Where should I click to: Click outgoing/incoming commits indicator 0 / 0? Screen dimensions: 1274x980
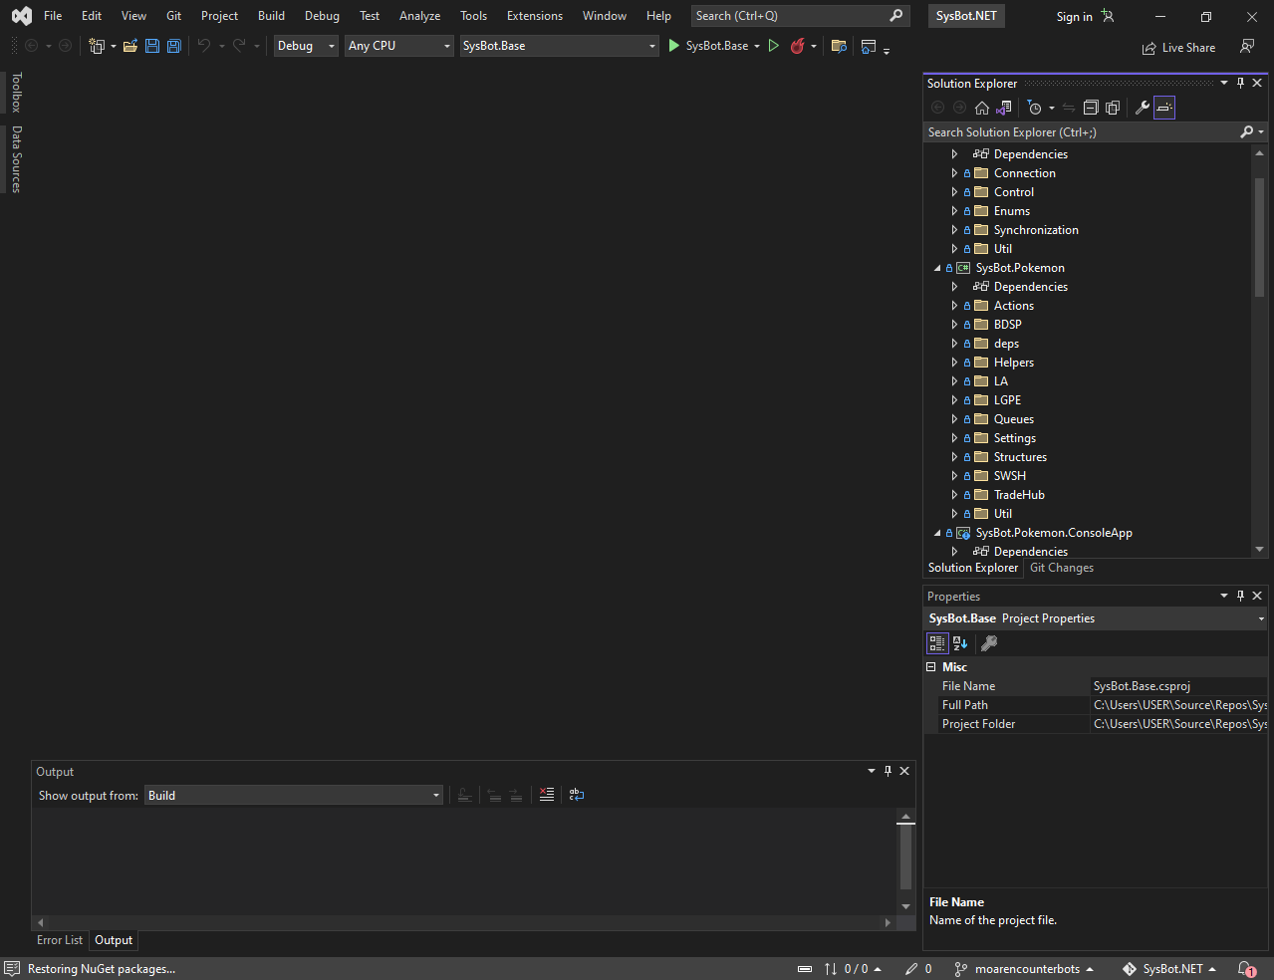point(853,969)
